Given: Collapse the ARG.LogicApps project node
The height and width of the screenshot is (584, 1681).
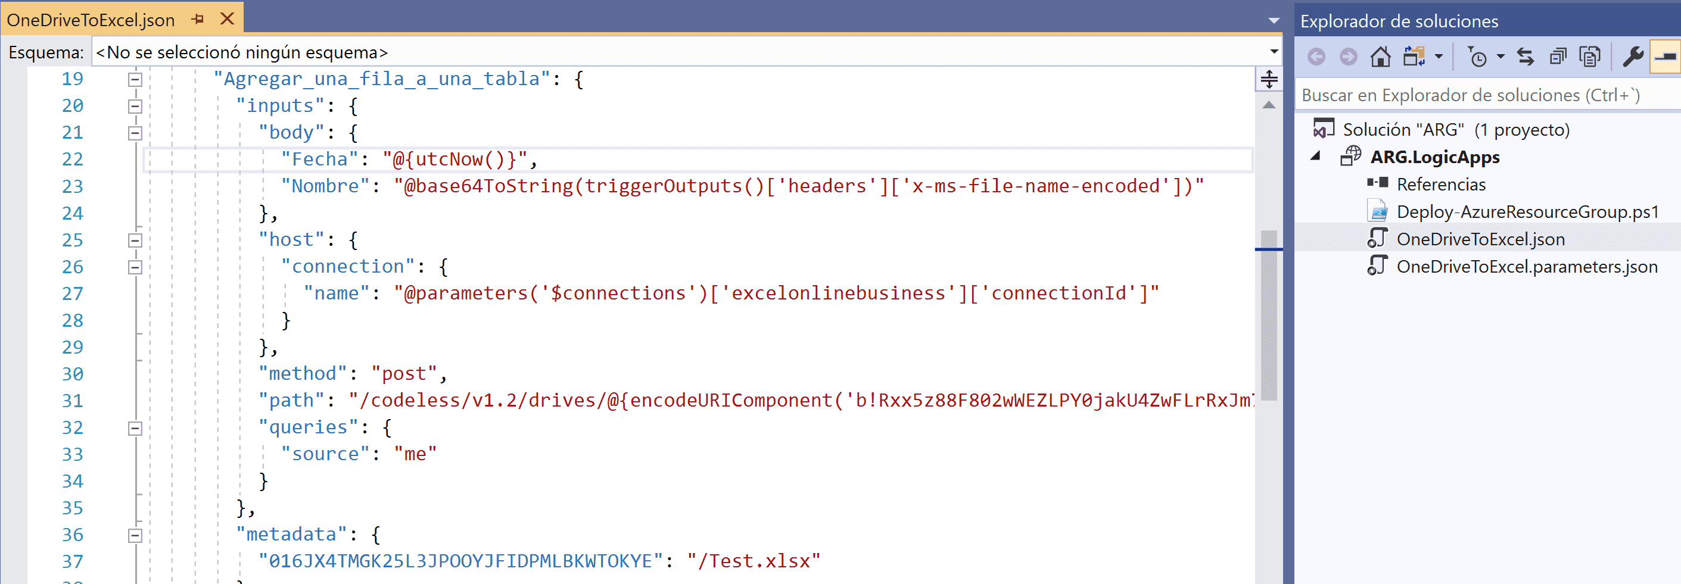Looking at the screenshot, I should coord(1316,156).
